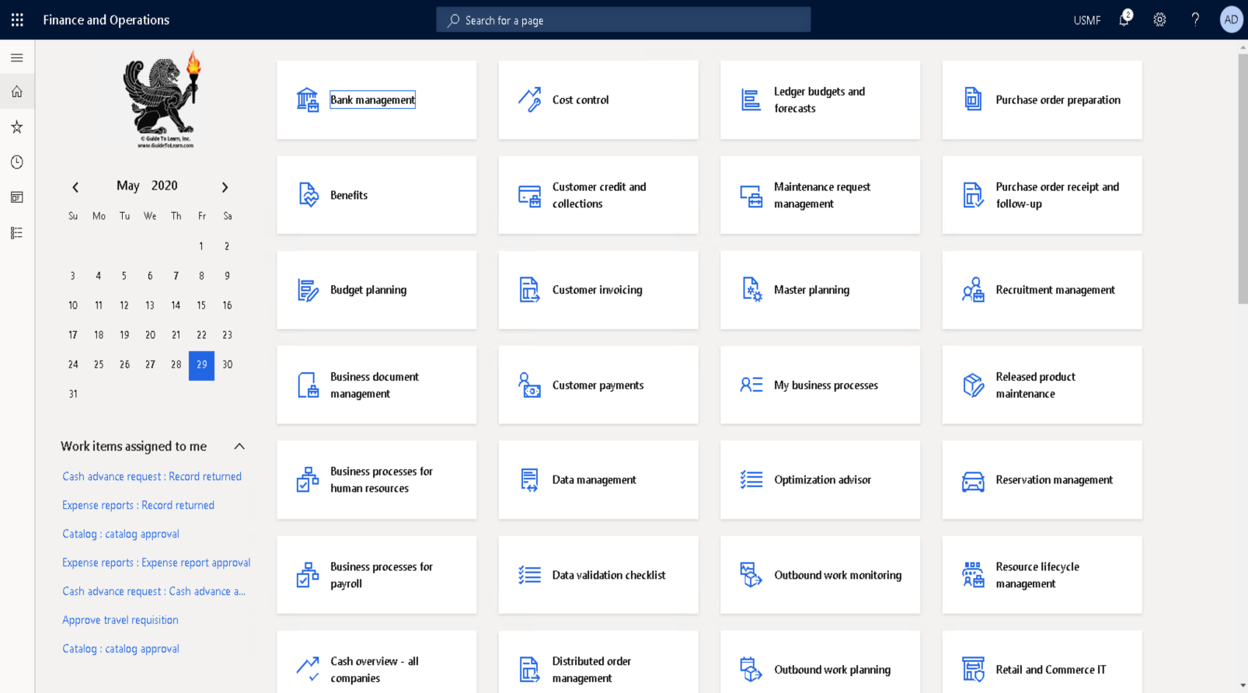Collapse the Work items assigned to me section

point(239,446)
